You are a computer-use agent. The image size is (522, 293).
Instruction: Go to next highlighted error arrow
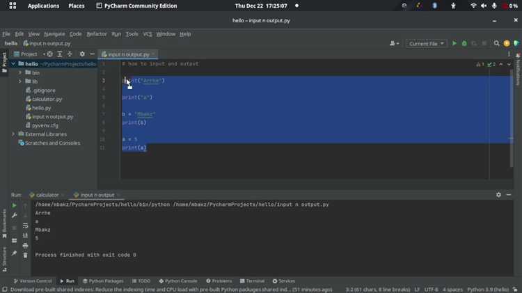509,64
